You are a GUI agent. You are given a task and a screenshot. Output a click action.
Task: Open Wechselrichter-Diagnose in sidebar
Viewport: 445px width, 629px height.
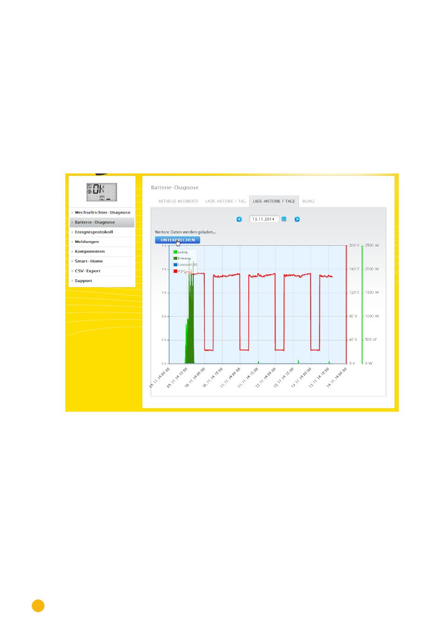tap(102, 213)
